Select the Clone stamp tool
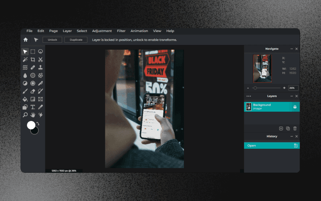The width and height of the screenshot is (321, 201). tap(41, 68)
